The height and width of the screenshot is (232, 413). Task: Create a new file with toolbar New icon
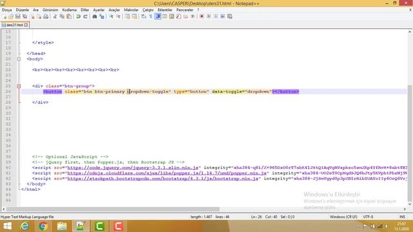pos(5,17)
